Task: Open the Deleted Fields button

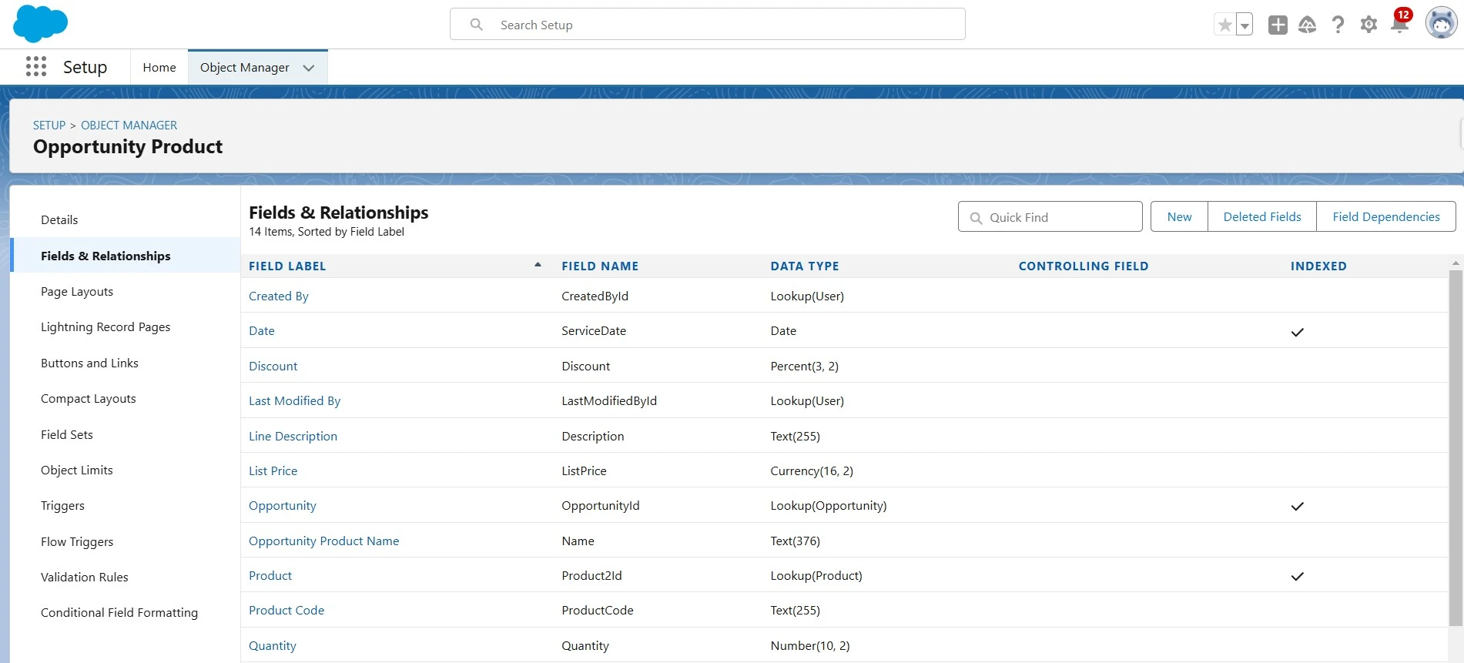Action: pyautogui.click(x=1262, y=217)
